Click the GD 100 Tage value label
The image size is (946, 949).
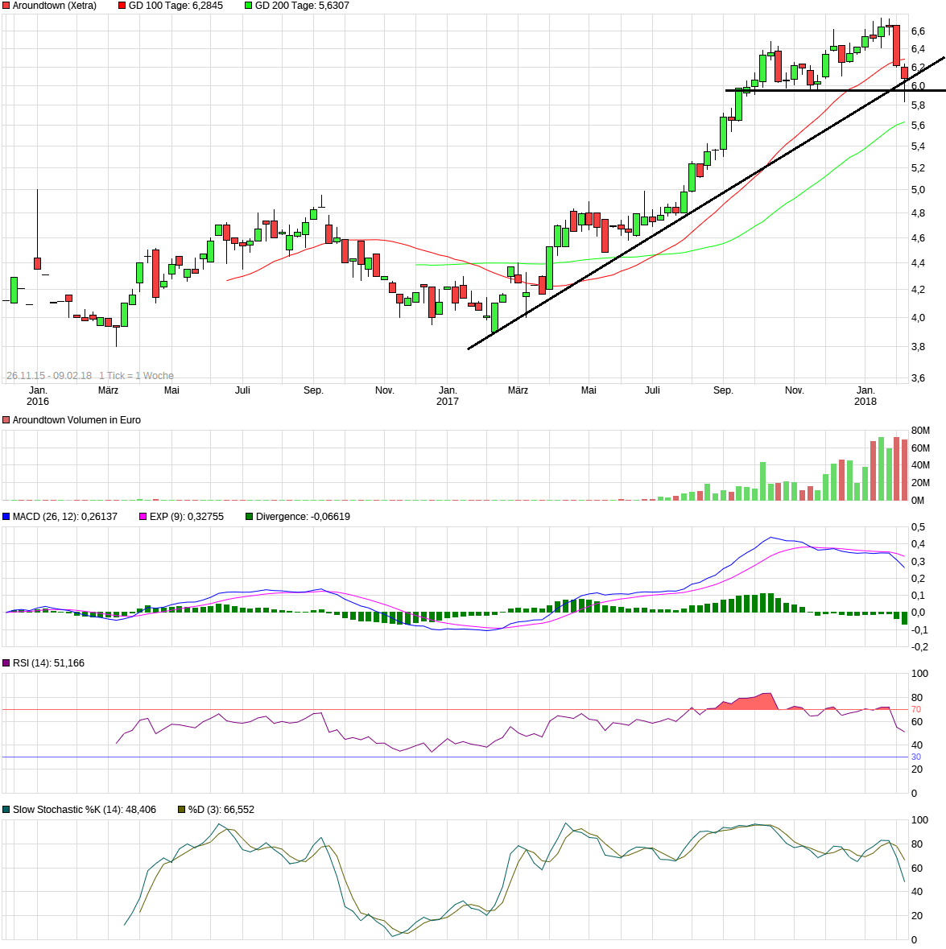(x=176, y=6)
